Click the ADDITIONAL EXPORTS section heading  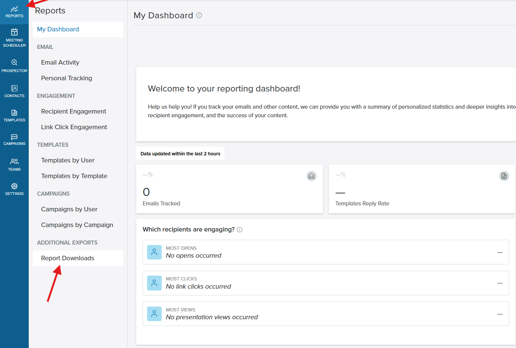point(67,243)
